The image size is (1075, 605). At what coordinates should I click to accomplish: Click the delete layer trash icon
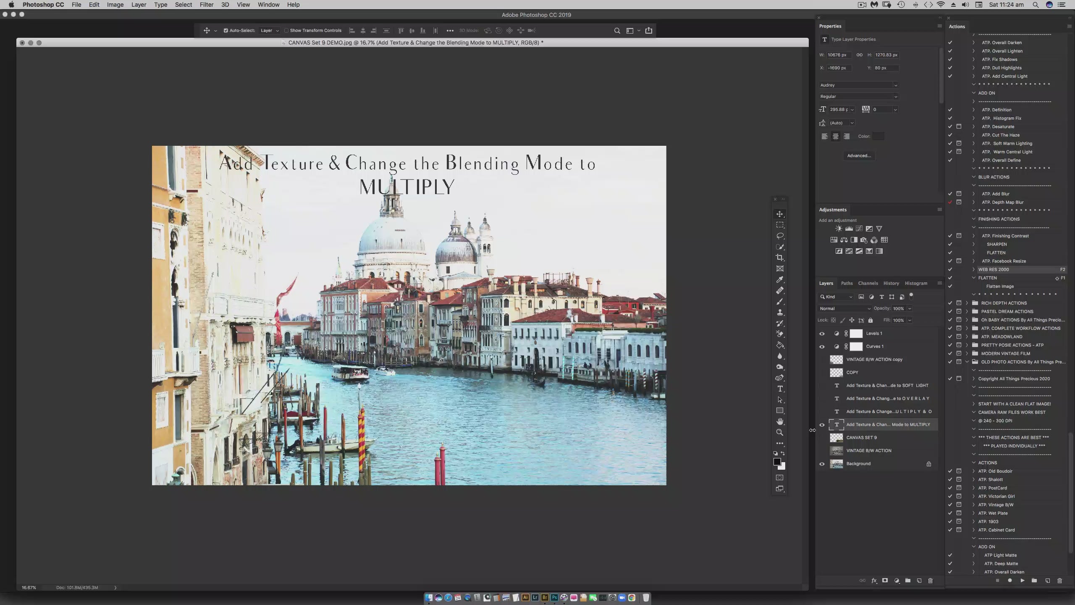[x=930, y=581]
